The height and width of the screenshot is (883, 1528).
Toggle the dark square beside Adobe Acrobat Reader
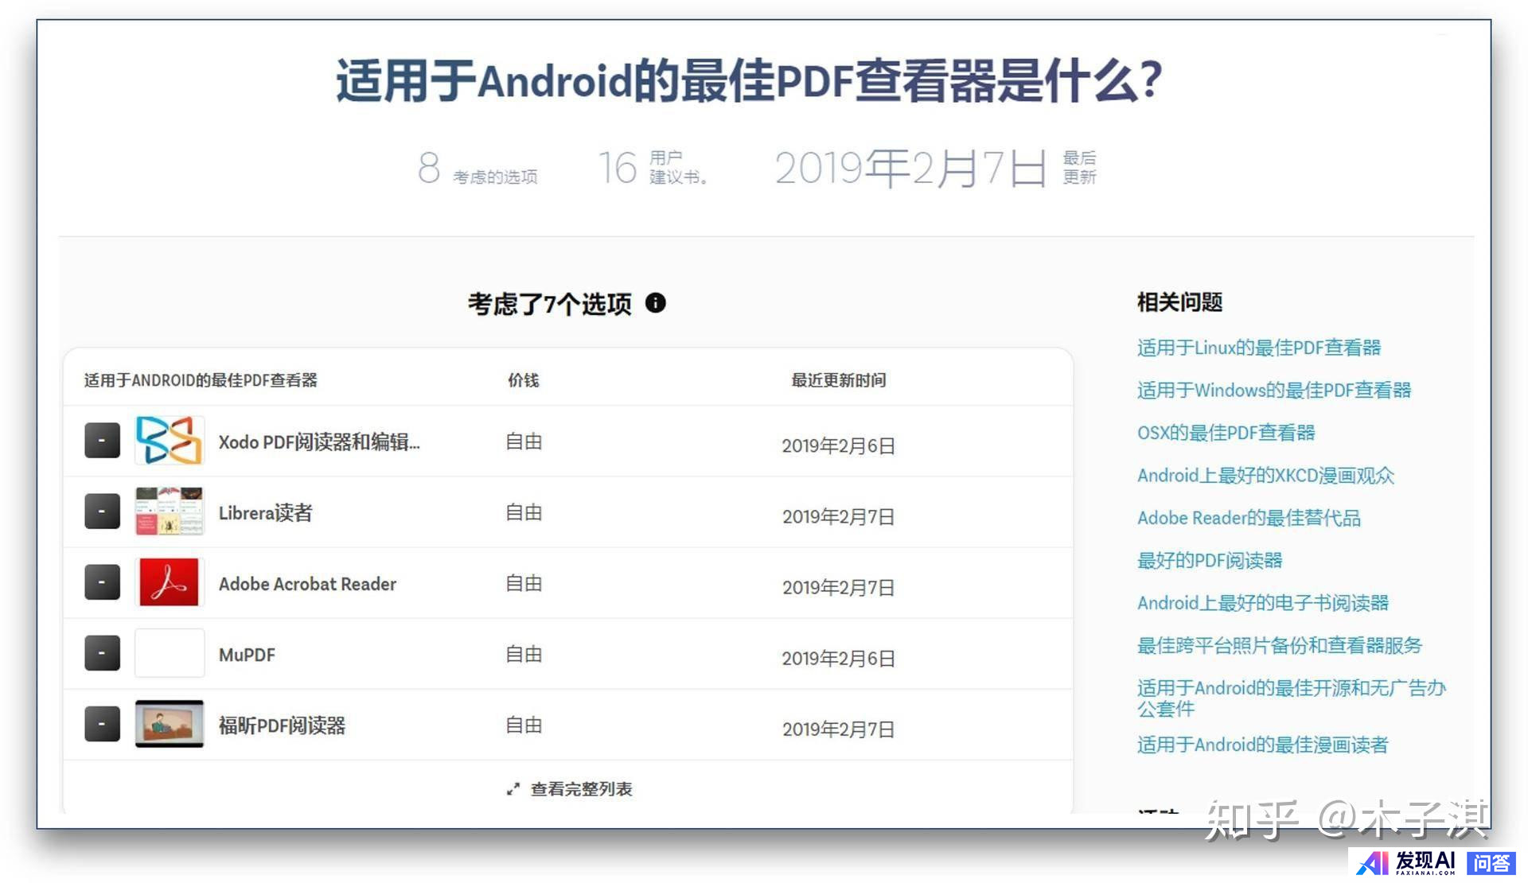coord(102,582)
